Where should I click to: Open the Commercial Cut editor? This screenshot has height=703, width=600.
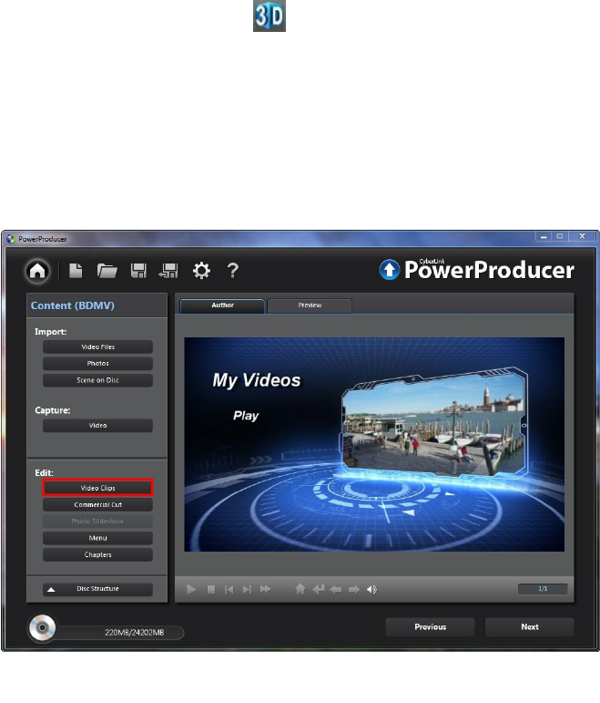click(97, 505)
